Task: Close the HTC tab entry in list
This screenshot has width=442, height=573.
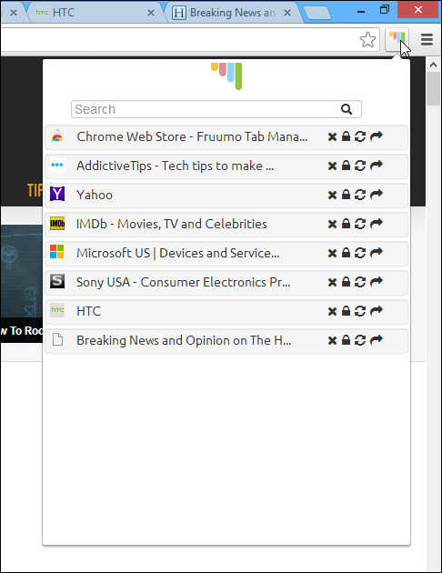Action: [x=332, y=312]
